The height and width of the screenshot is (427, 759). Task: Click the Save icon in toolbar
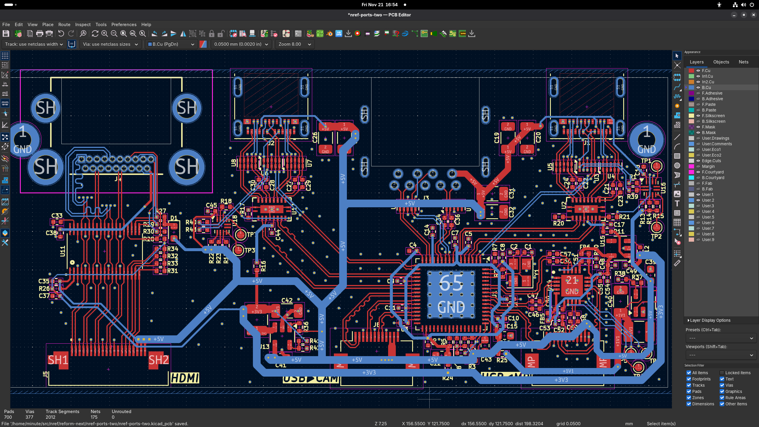point(6,34)
